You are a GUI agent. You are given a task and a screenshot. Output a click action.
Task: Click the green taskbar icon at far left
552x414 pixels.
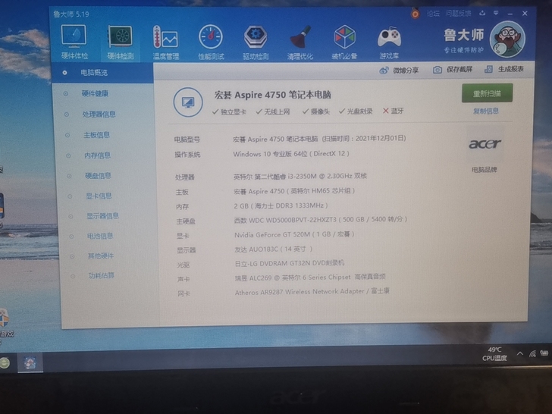pyautogui.click(x=5, y=363)
